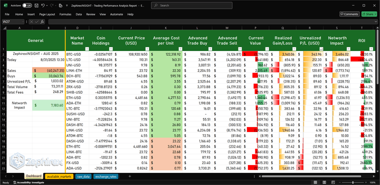Open the Home ribbon tab
380x185 pixels.
19,14
